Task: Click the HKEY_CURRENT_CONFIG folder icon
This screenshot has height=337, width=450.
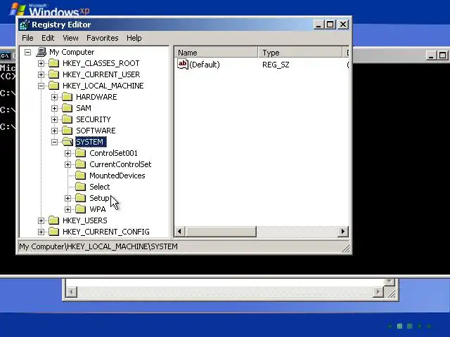Action: coord(54,232)
